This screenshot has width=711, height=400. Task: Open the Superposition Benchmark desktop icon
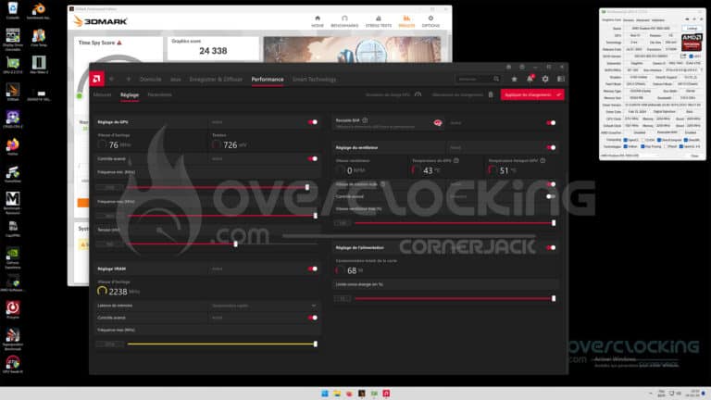pos(13,334)
